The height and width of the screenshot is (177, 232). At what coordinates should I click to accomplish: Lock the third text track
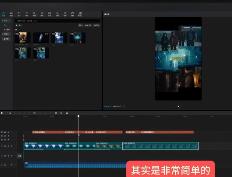tap(5, 140)
